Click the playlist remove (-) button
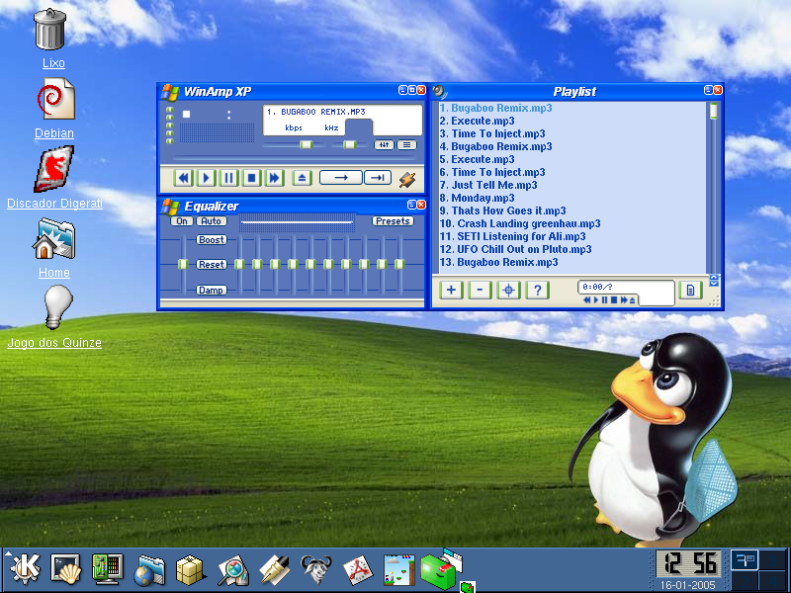Screen dimensions: 791x593 480,290
